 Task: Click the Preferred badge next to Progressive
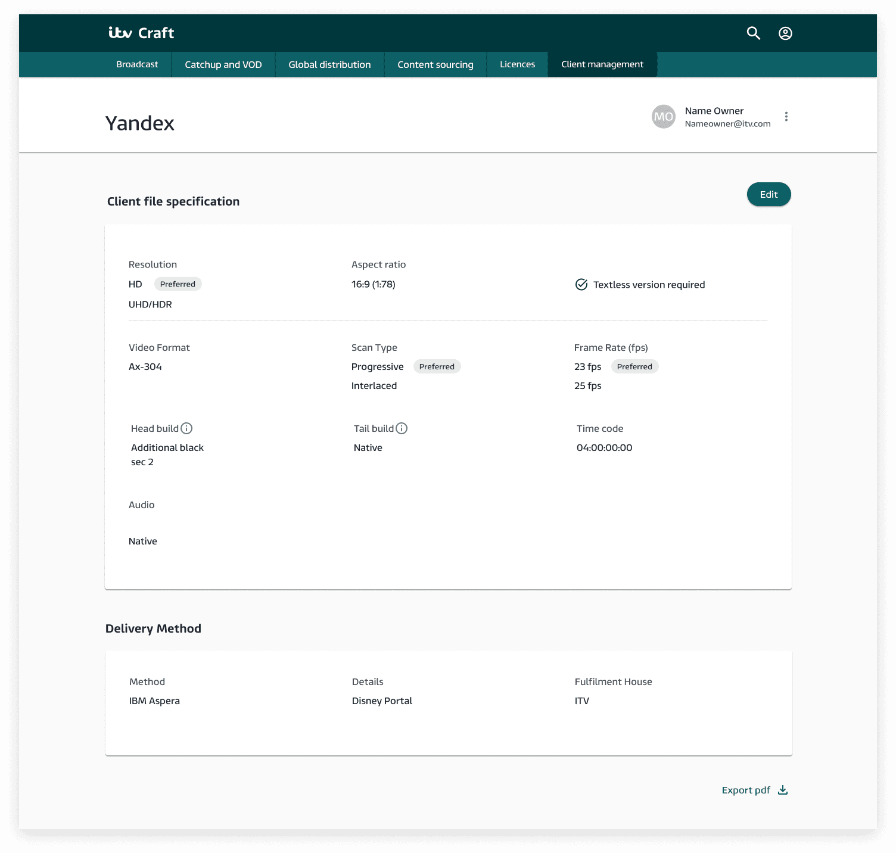[437, 366]
